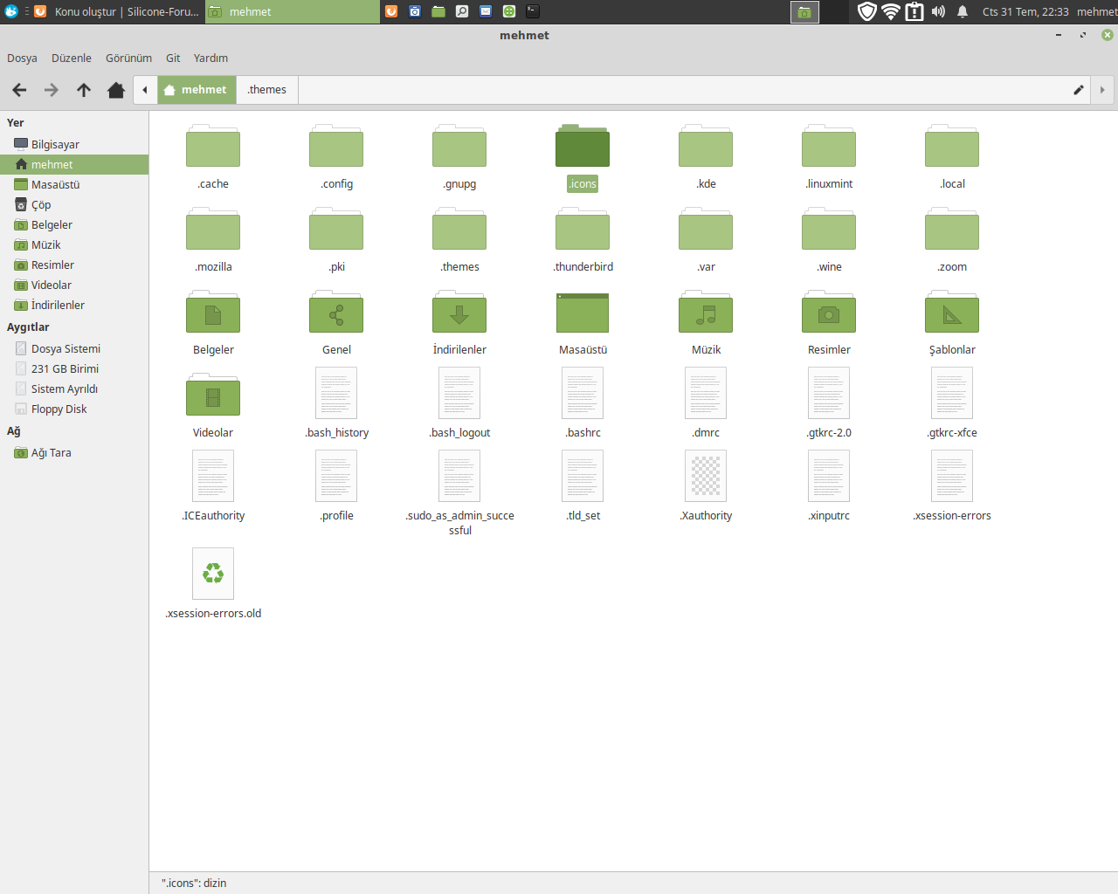Open the Görünüm menu
The width and height of the screenshot is (1118, 894).
(x=128, y=58)
